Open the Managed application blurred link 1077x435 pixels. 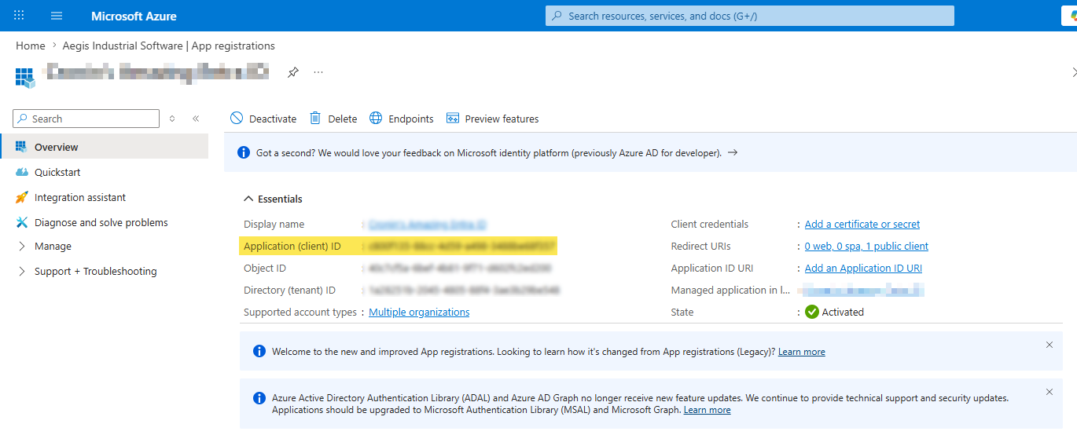point(863,291)
